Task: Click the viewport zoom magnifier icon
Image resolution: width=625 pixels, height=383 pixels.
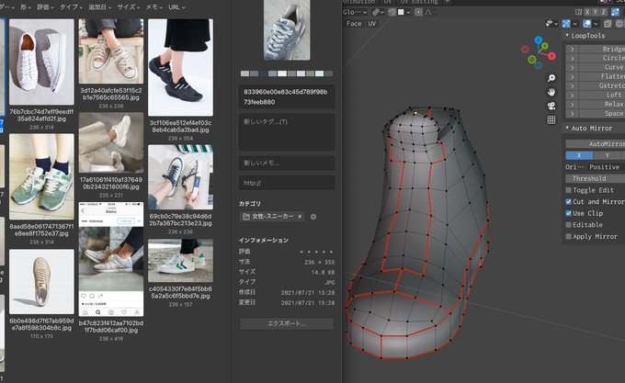Action: [x=551, y=78]
